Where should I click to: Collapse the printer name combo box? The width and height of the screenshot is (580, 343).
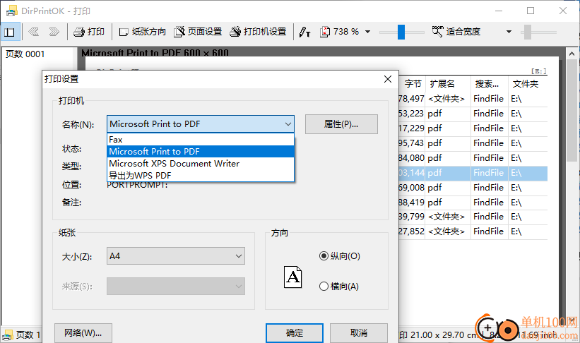tap(288, 124)
